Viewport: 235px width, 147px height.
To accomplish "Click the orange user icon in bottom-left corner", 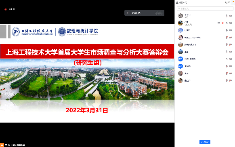I will (2, 145).
